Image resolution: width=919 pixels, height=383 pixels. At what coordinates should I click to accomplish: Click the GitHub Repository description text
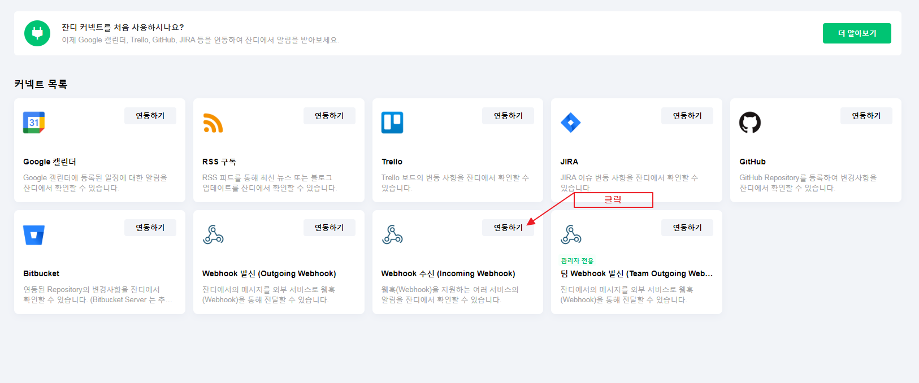(x=808, y=183)
